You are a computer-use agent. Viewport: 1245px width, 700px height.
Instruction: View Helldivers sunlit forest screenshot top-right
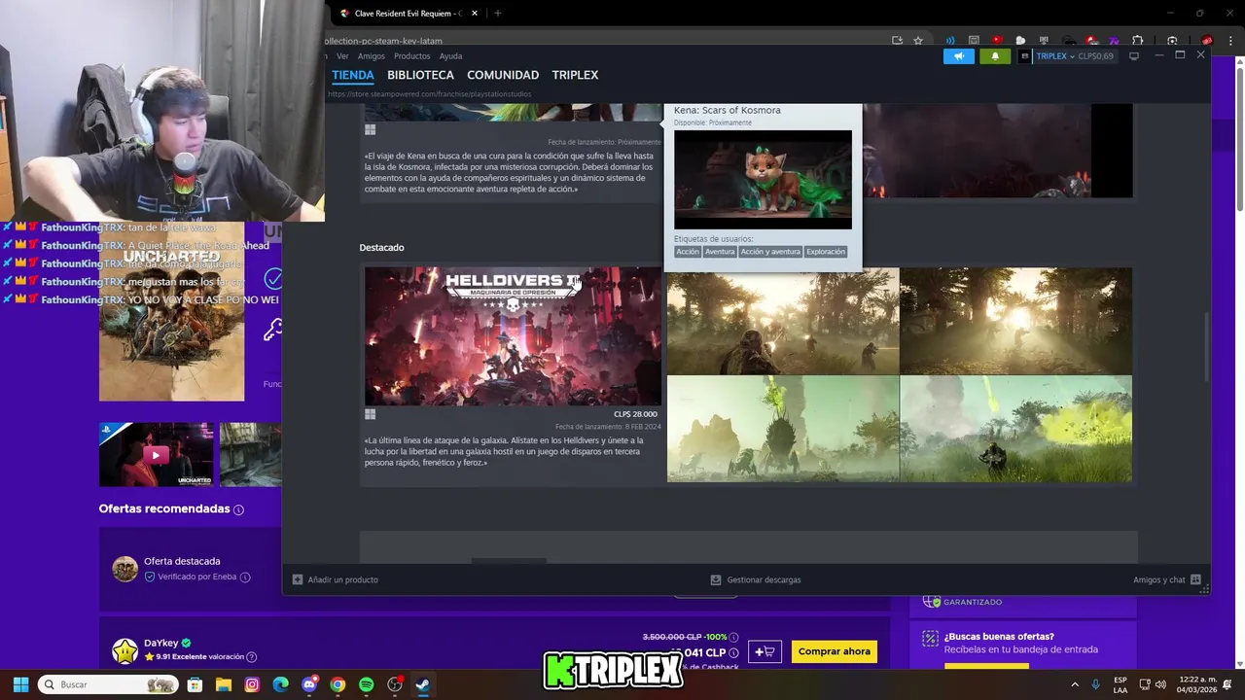1015,321
